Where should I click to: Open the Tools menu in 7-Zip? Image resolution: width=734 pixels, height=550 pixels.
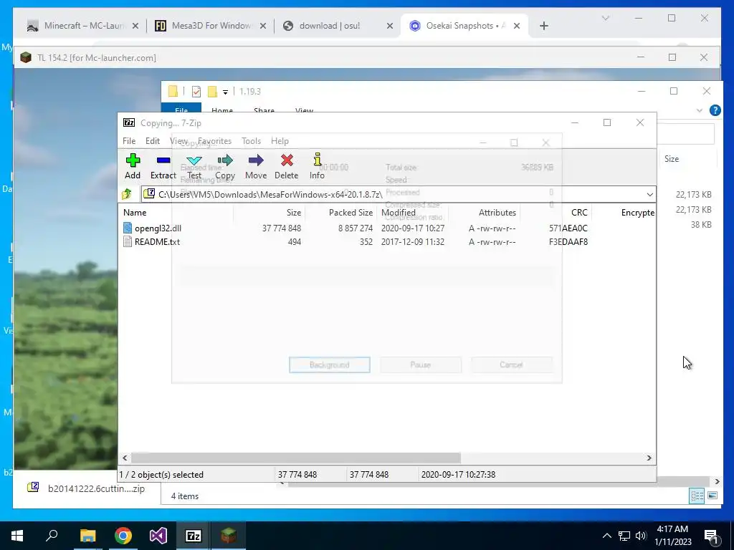coord(251,141)
